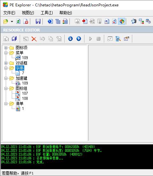Screen dimensions: 153x176
Task: Open the 视图(V) menu
Action: (28, 13)
